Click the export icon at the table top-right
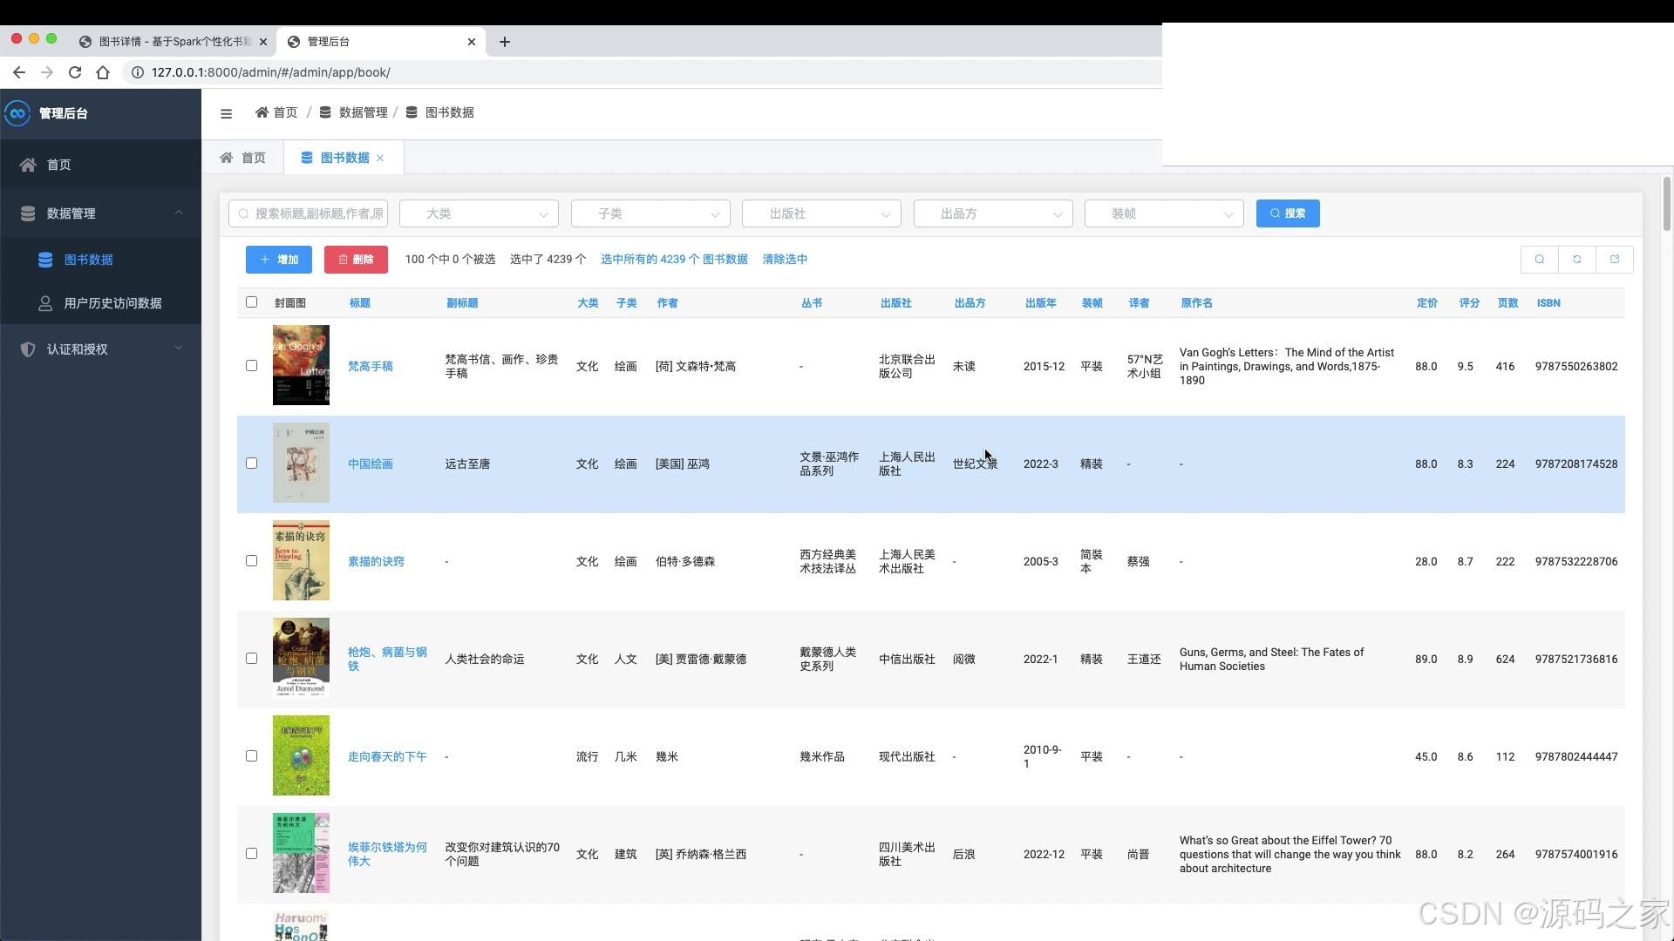 point(1615,259)
